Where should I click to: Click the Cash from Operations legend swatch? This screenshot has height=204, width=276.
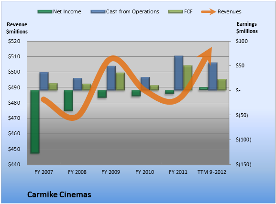click(x=98, y=12)
